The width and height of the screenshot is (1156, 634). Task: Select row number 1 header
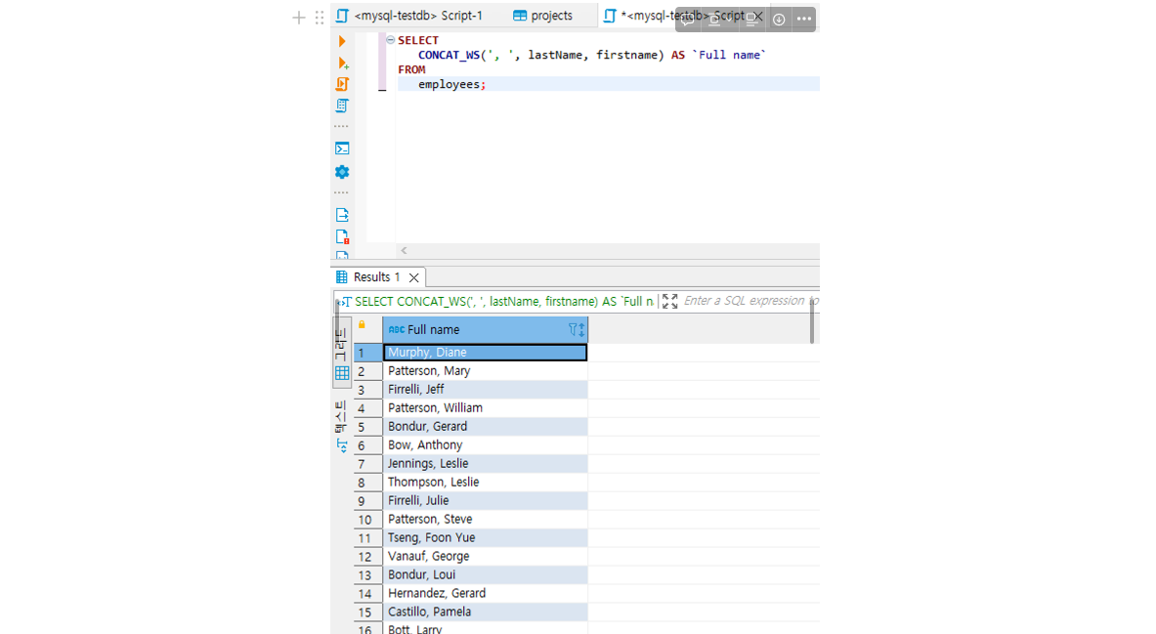coord(367,353)
